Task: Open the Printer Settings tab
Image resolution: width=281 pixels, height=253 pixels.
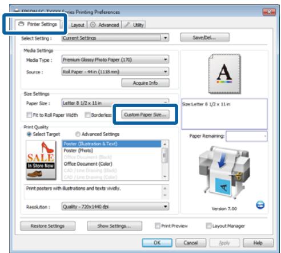Action: [38, 24]
